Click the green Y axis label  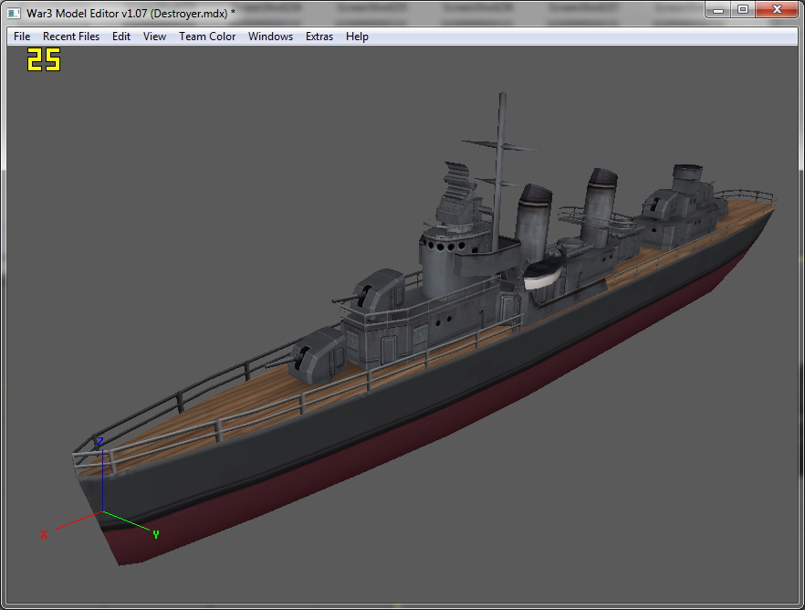156,534
